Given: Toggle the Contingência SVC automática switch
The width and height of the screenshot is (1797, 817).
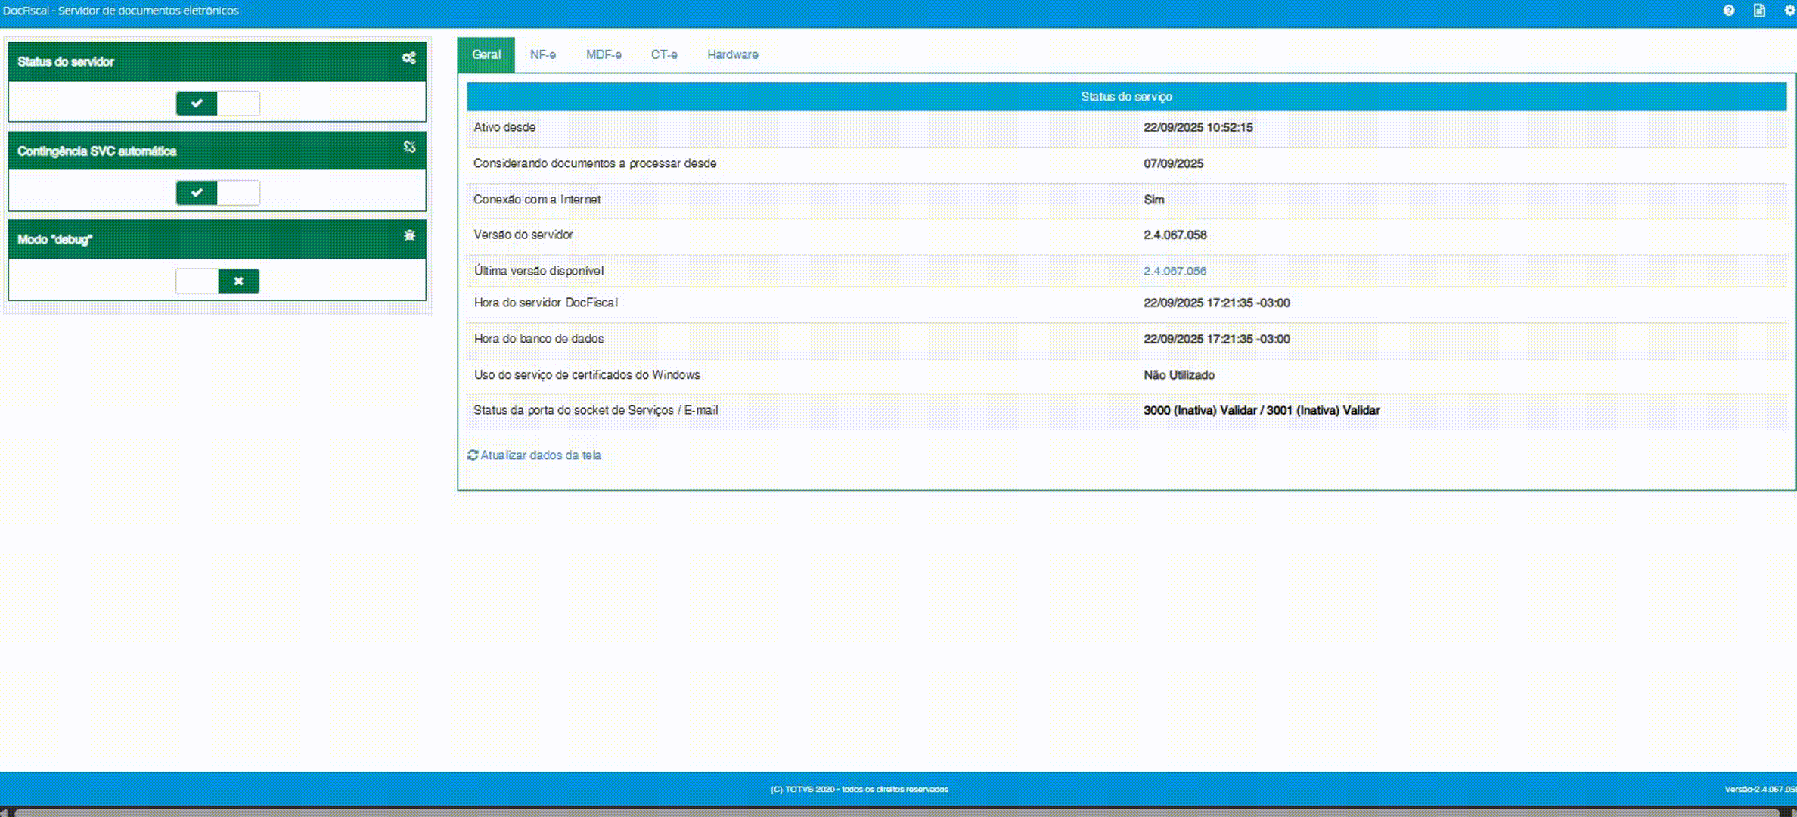Looking at the screenshot, I should [x=218, y=193].
